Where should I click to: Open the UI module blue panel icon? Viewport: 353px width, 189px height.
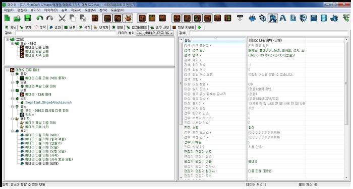(314, 18)
